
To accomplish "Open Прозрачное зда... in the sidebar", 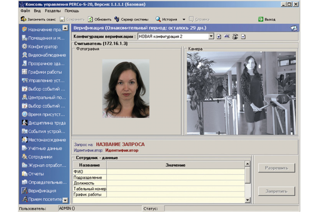I will 43,63.
